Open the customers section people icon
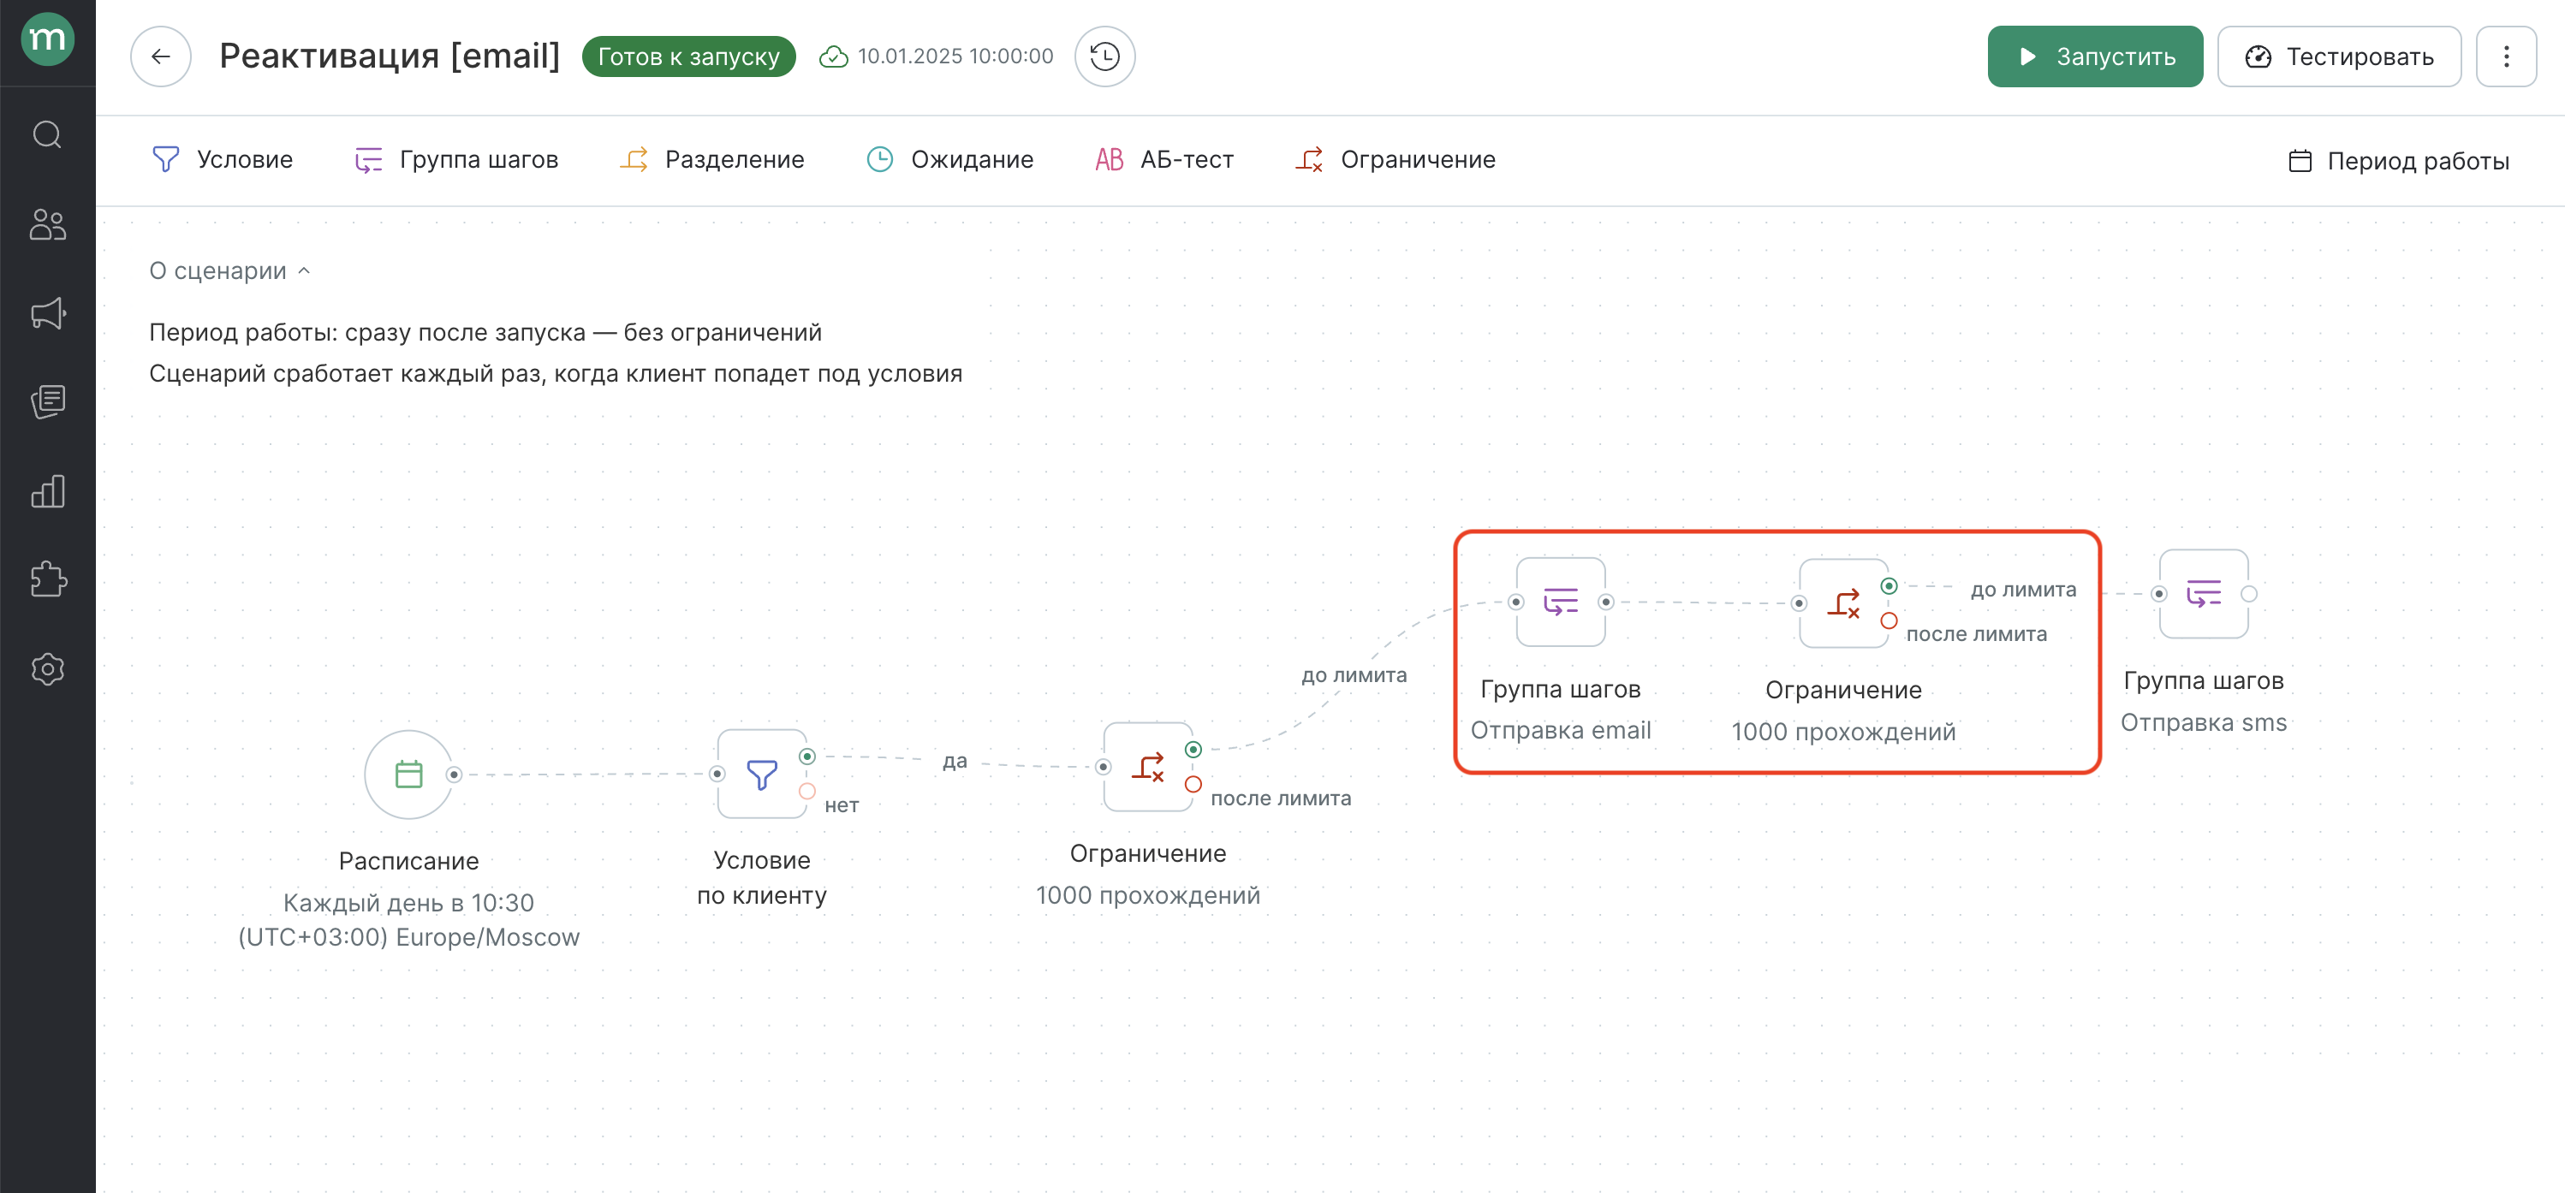The image size is (2565, 1193). click(x=47, y=225)
